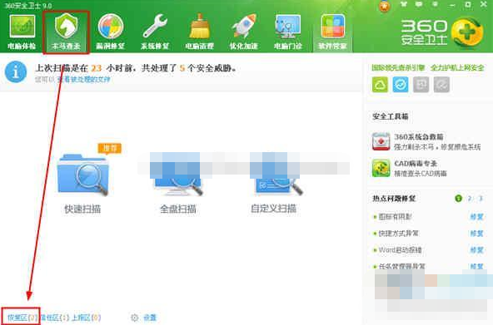Image resolution: width=493 pixels, height=325 pixels.
Task: Select the 木马查杀 trojan scan section
Action: 66,32
